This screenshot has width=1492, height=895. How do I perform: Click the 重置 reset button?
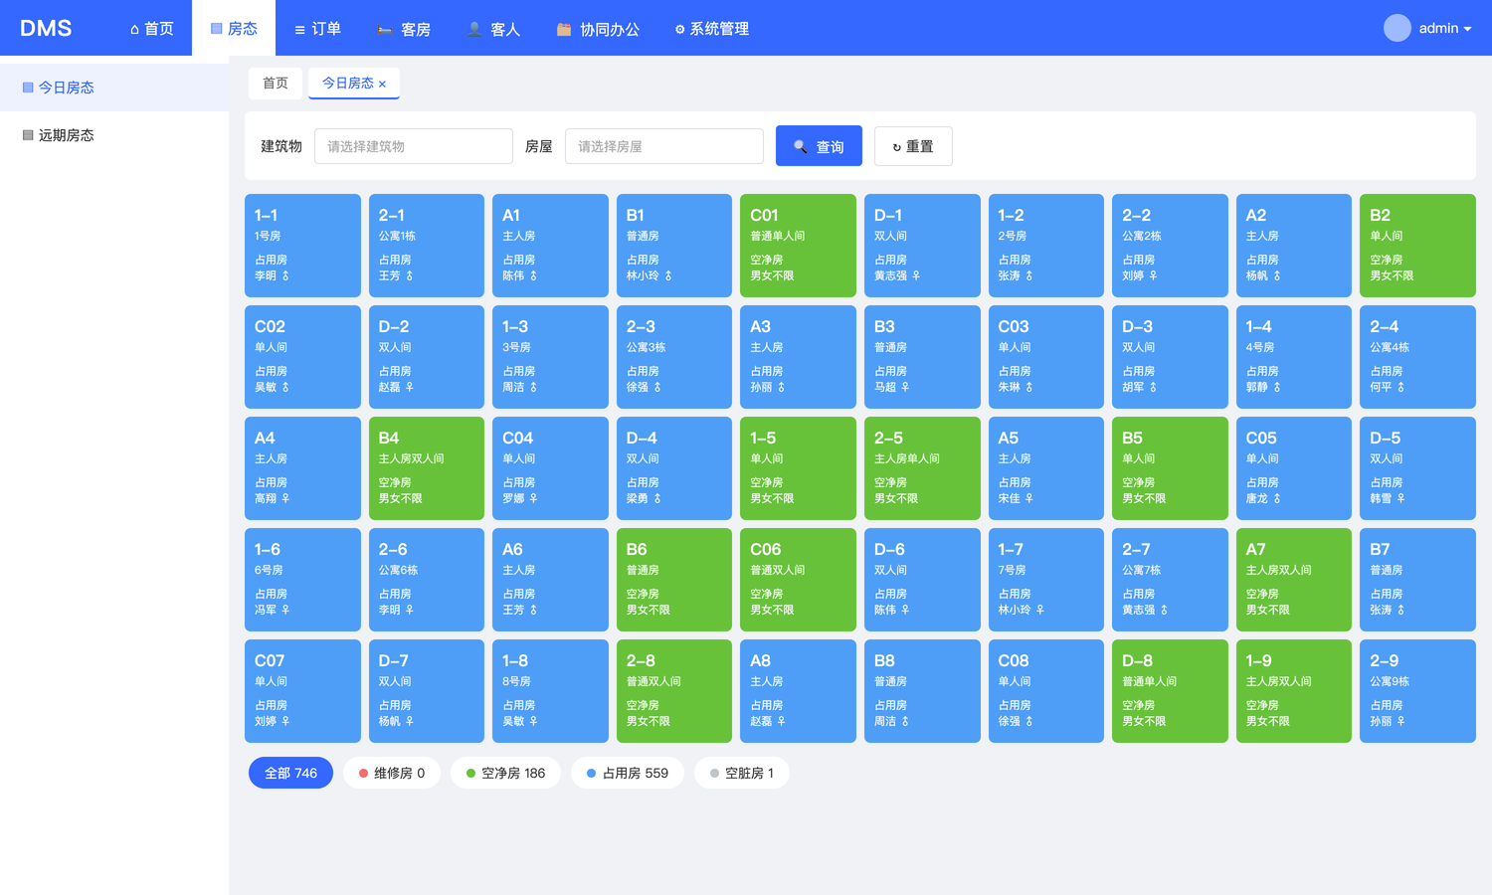tap(913, 146)
